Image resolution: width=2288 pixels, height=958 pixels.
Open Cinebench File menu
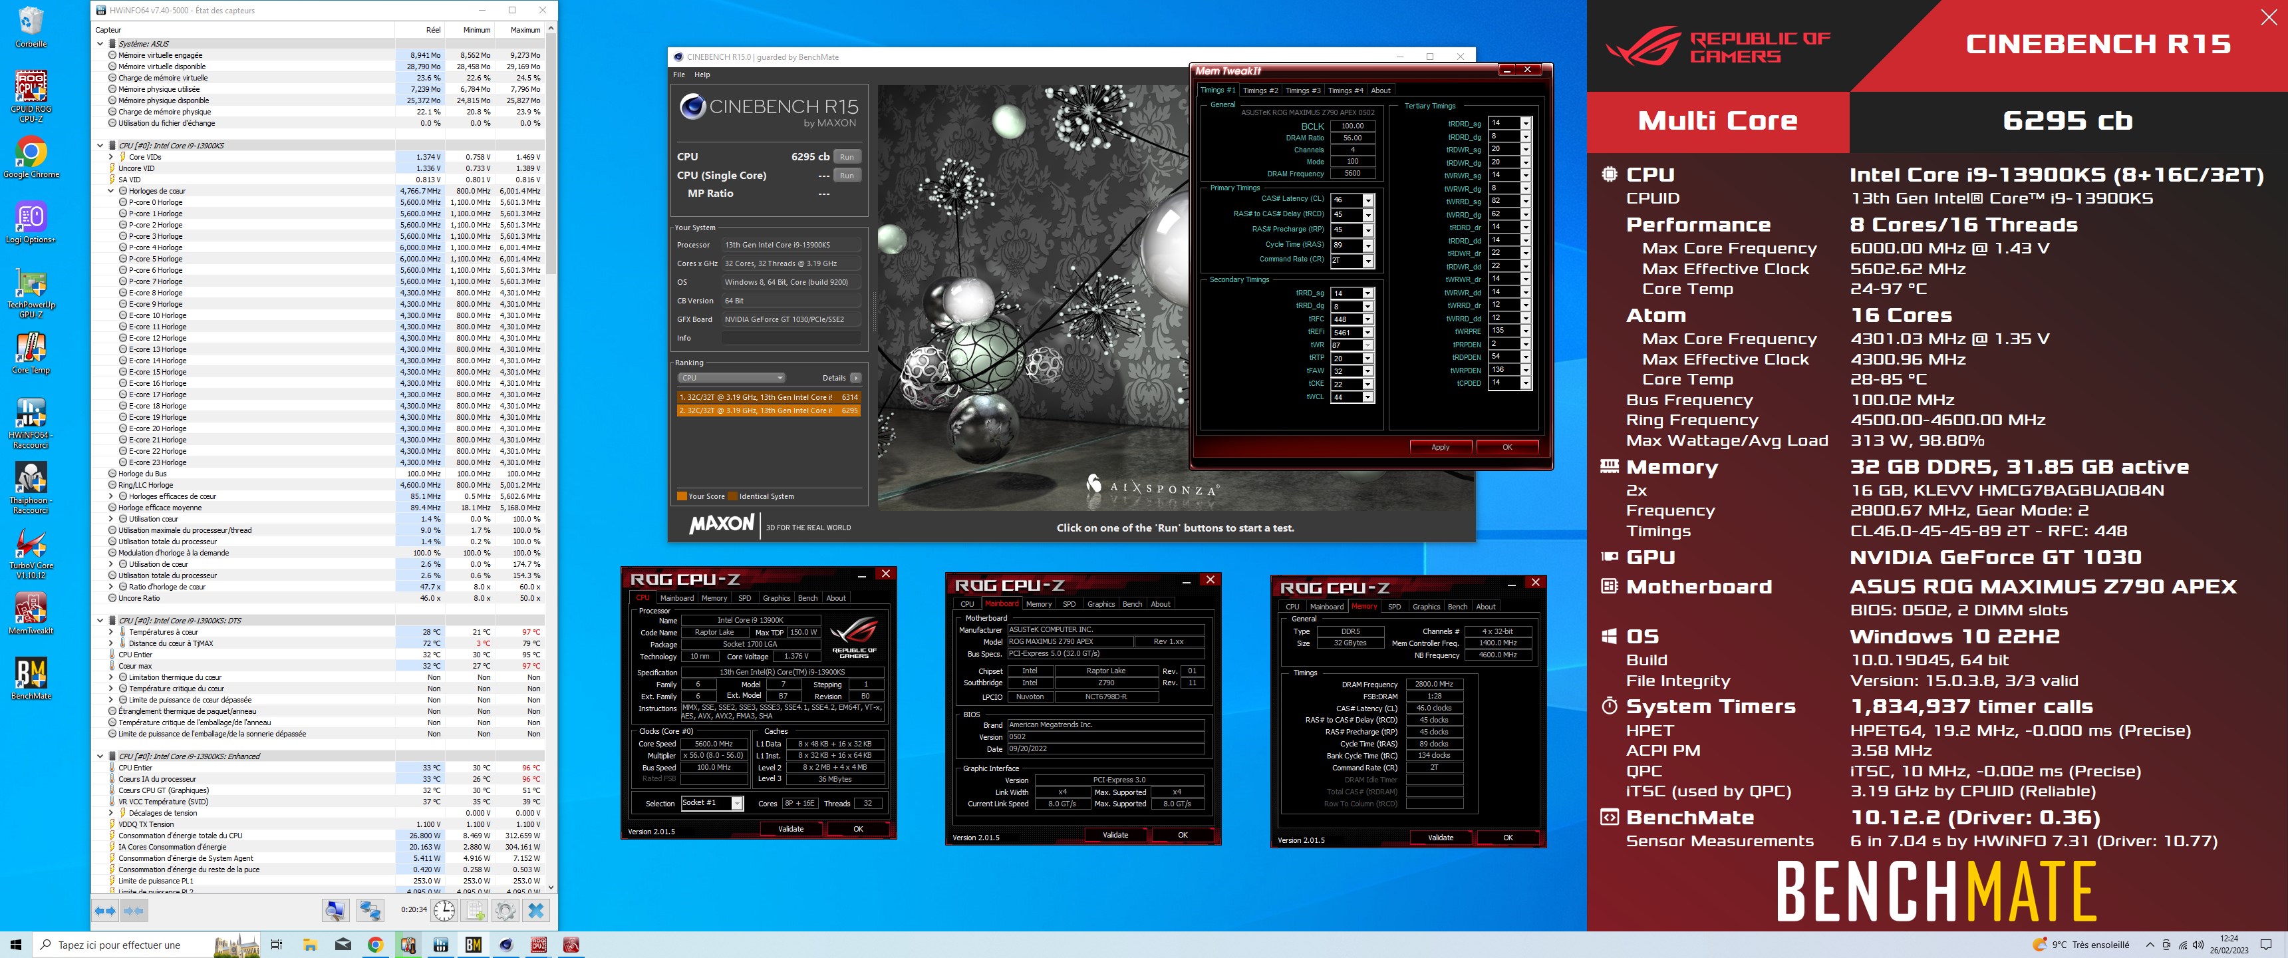pyautogui.click(x=678, y=75)
